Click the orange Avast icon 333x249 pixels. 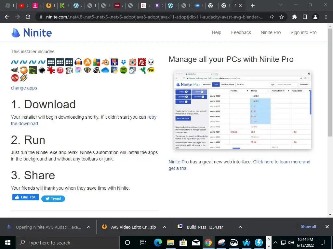click(87, 62)
